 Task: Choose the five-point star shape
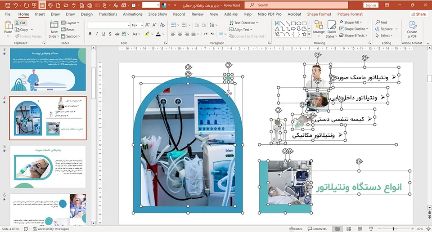[x=304, y=35]
